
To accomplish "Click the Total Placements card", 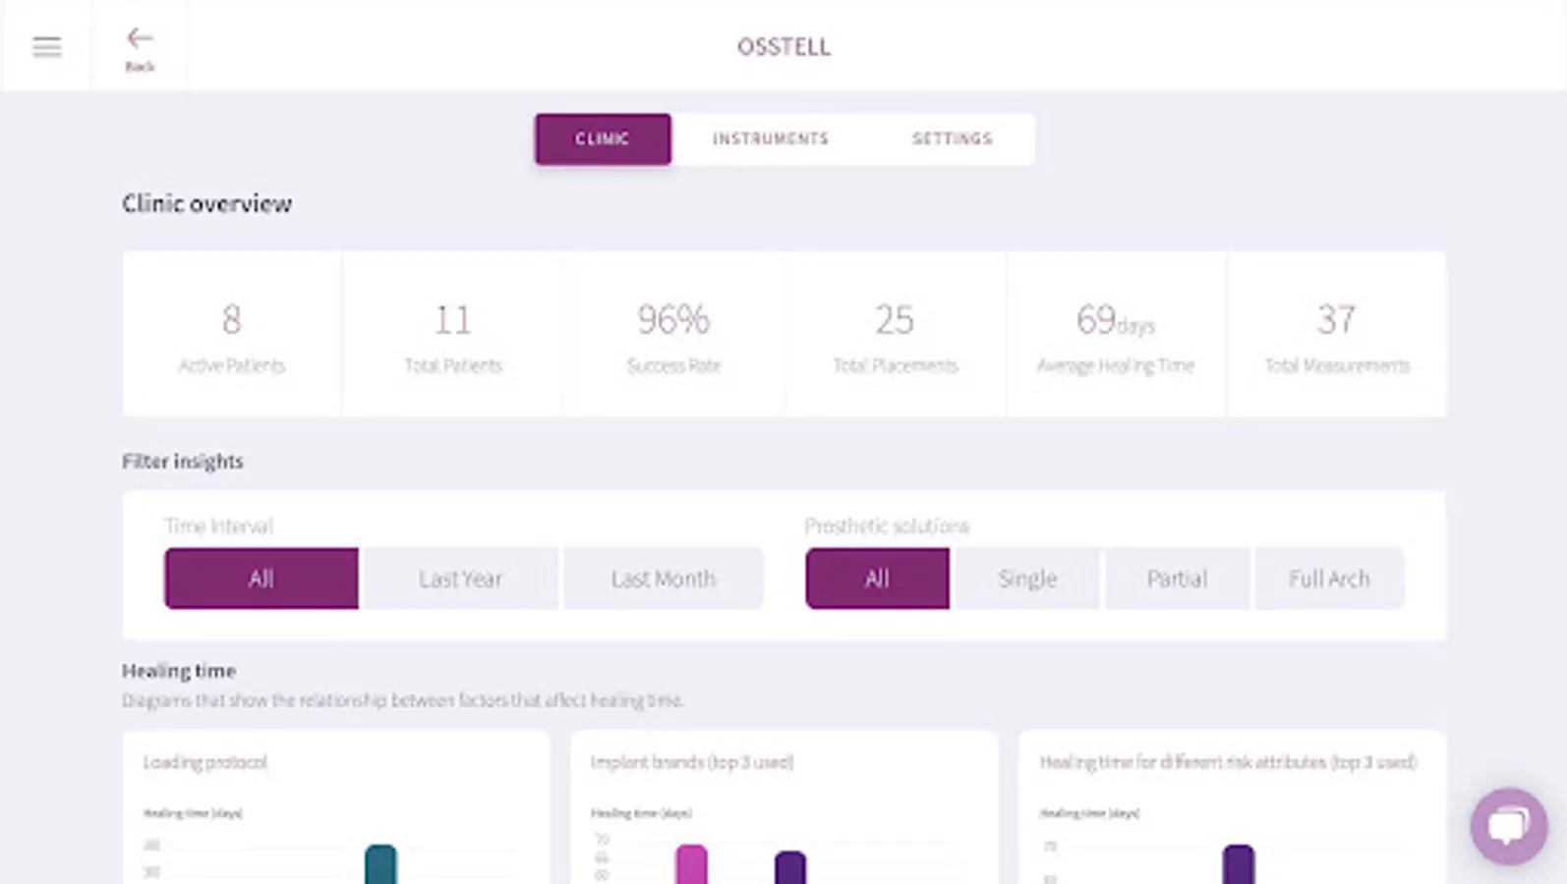I will click(895, 334).
